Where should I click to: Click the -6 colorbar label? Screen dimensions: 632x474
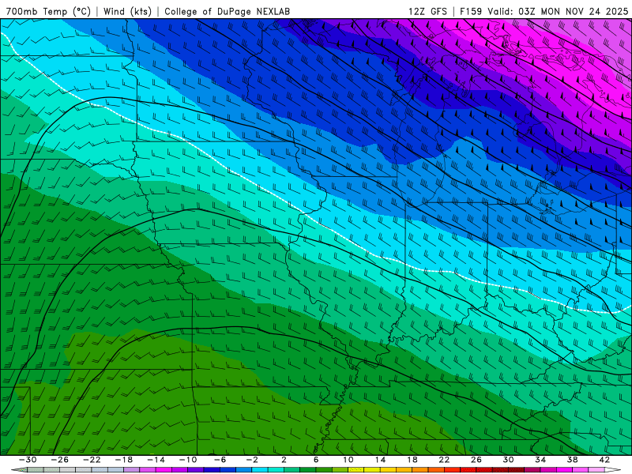point(220,460)
